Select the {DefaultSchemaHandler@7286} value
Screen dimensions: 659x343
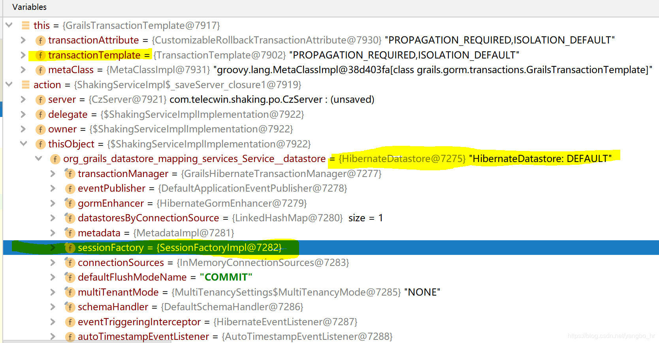232,307
